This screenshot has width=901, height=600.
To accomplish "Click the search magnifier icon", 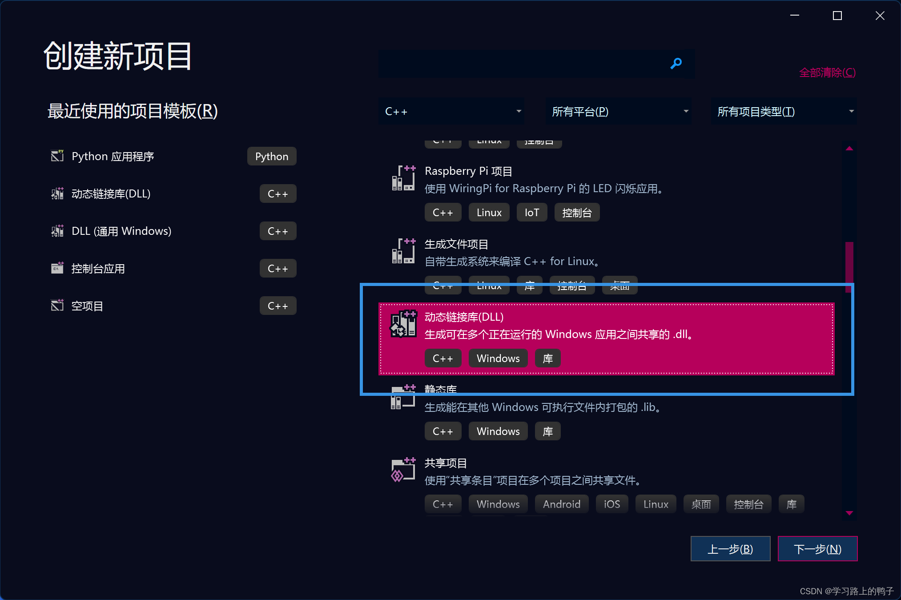I will pos(676,64).
